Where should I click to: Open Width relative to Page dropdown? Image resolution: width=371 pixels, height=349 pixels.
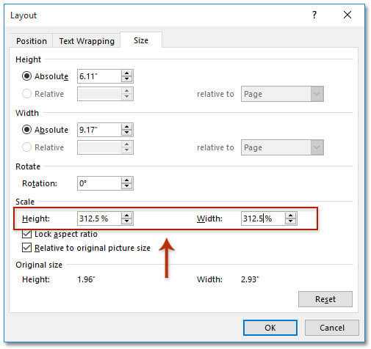(317, 147)
